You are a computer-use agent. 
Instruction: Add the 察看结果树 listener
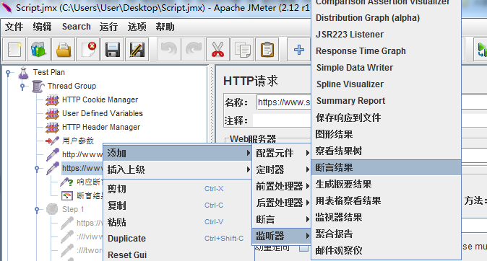(x=386, y=151)
